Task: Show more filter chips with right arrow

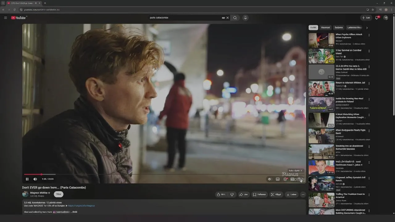Action: (367, 28)
